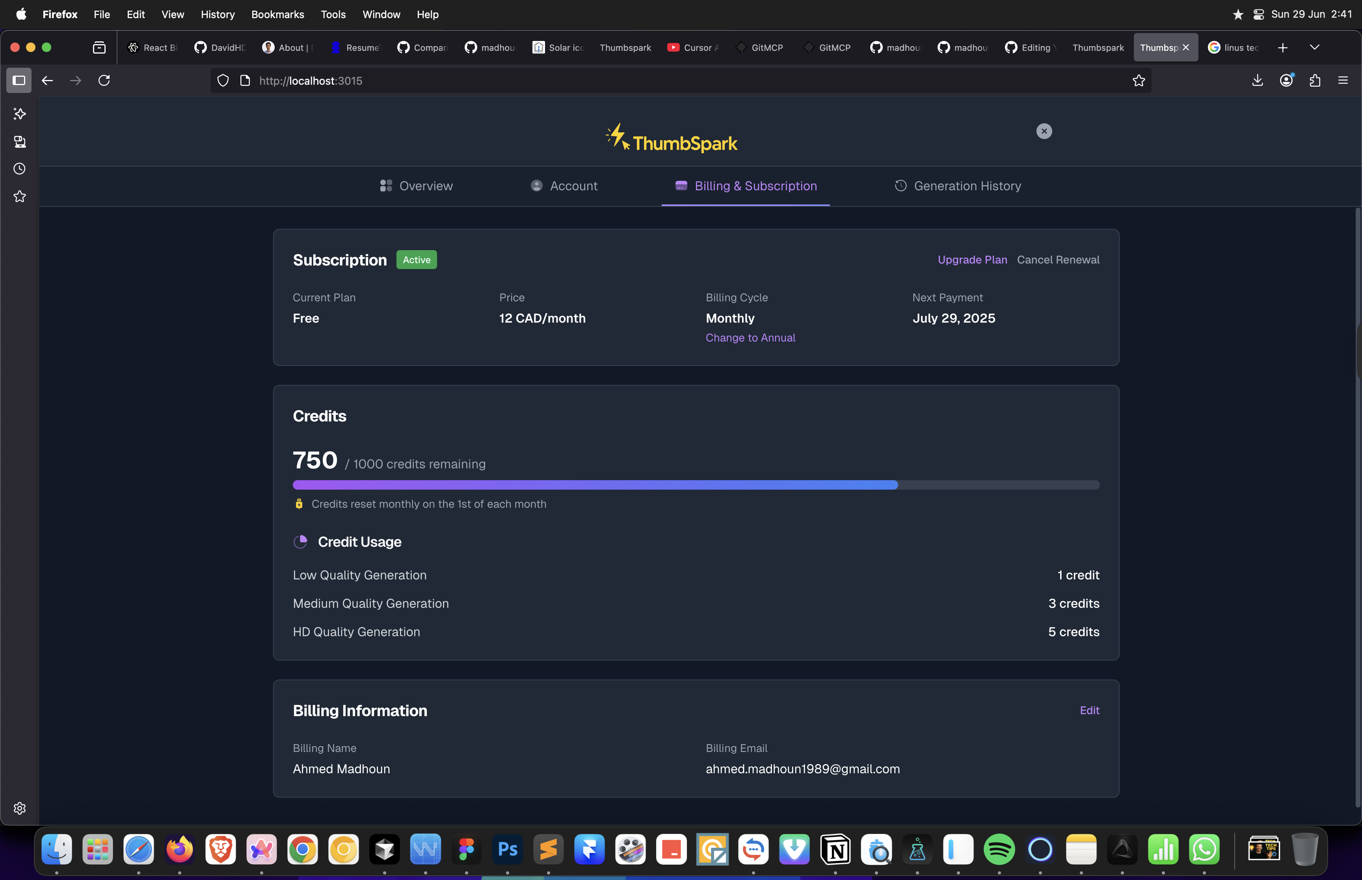Bookmark this page with star icon

click(1139, 81)
